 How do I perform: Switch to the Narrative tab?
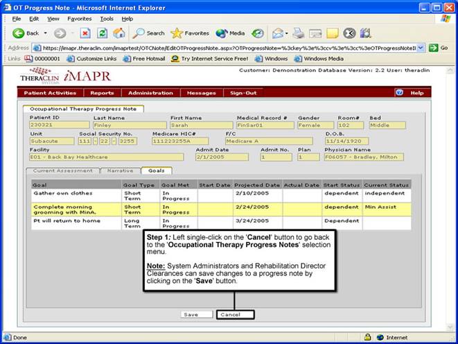coord(121,171)
